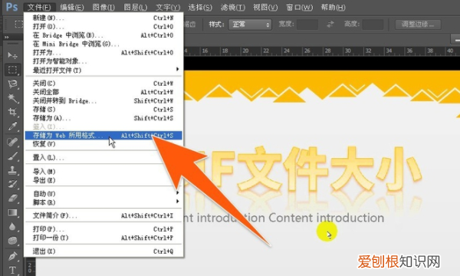
Task: Choose 打开为 (Alt+Shift+Ctrl+O) menu item
Action: tap(103, 53)
